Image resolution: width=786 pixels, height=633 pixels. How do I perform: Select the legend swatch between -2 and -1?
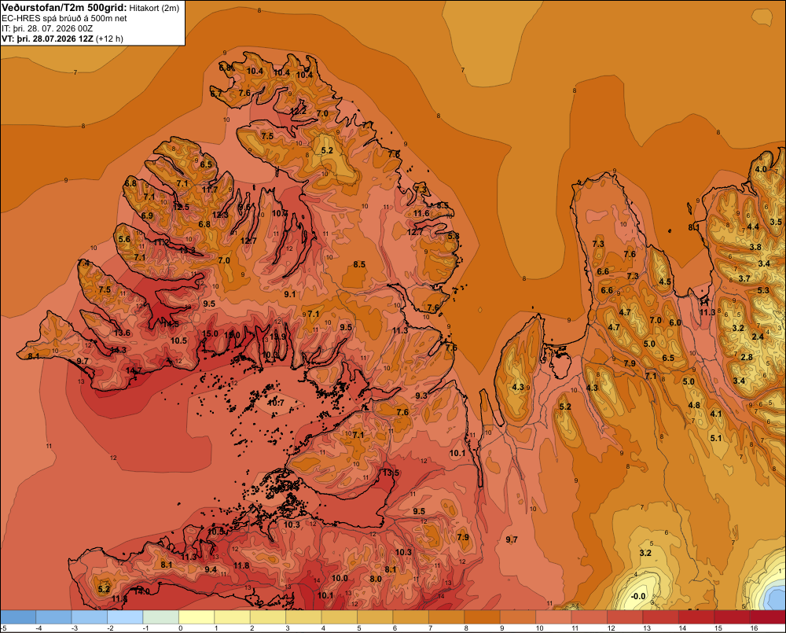click(x=125, y=617)
